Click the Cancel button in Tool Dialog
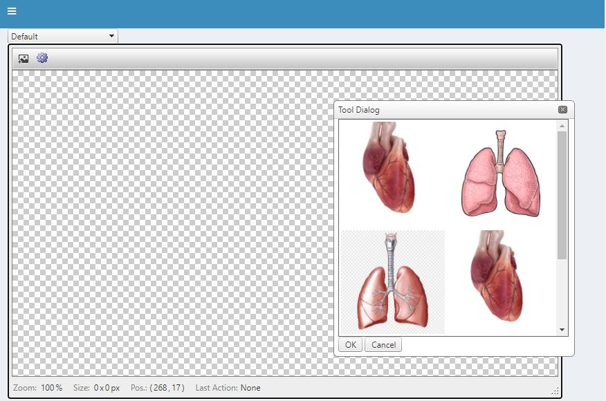The width and height of the screenshot is (606, 401). click(x=383, y=344)
